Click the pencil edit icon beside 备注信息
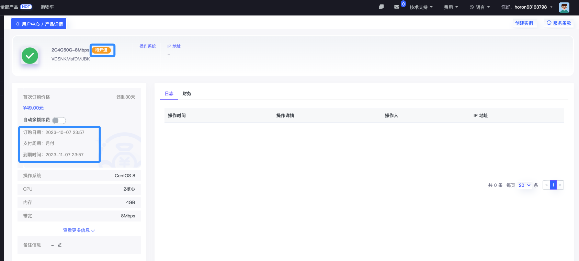 pyautogui.click(x=60, y=245)
